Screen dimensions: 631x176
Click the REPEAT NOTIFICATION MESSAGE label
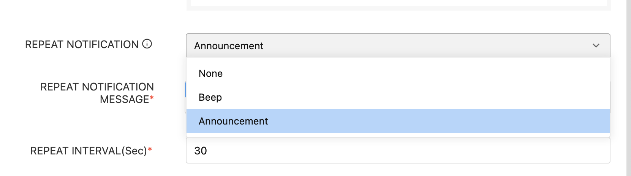point(97,93)
